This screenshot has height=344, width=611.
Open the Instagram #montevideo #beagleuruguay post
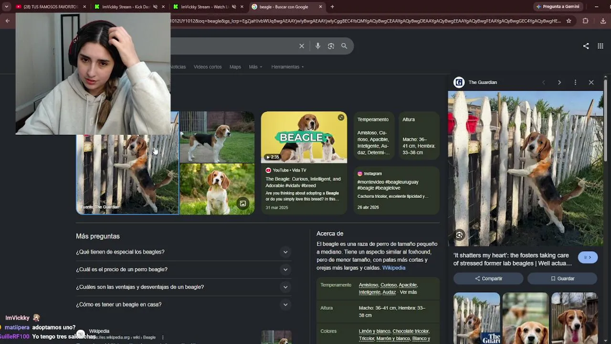(x=396, y=190)
